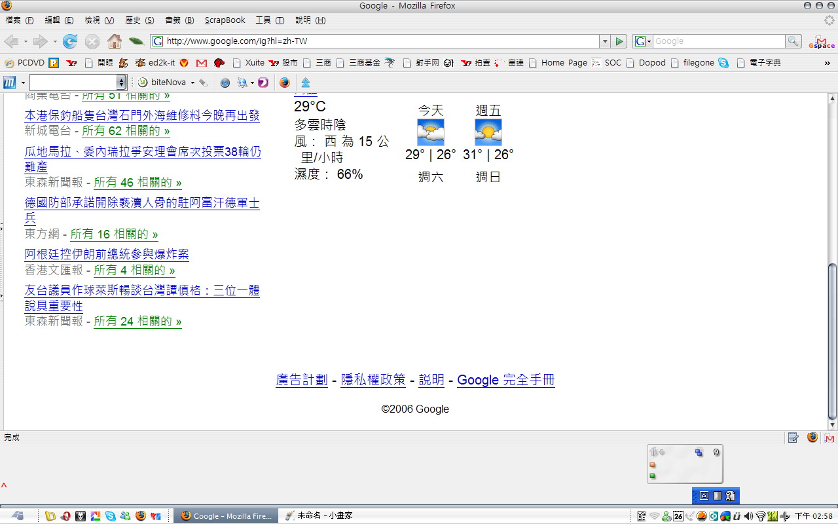Open the 書籤 (B) menu
Screen dimensions: 838x524
click(x=179, y=20)
